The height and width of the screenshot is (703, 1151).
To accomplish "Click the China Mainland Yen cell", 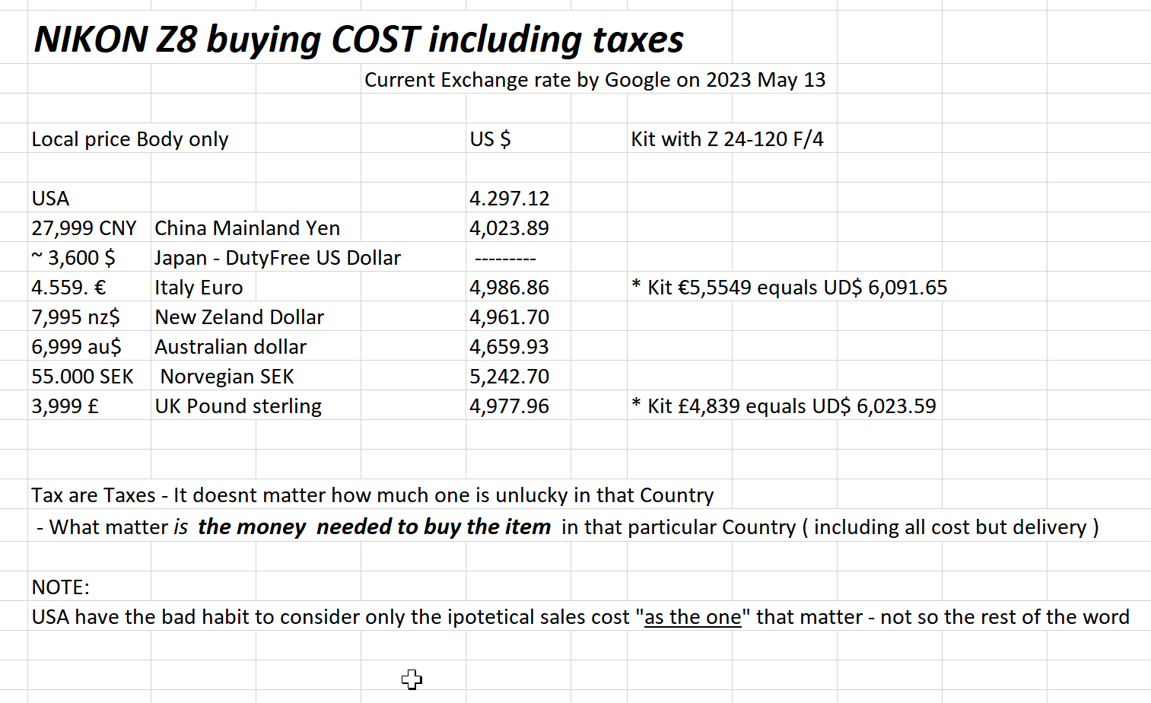I will point(247,228).
